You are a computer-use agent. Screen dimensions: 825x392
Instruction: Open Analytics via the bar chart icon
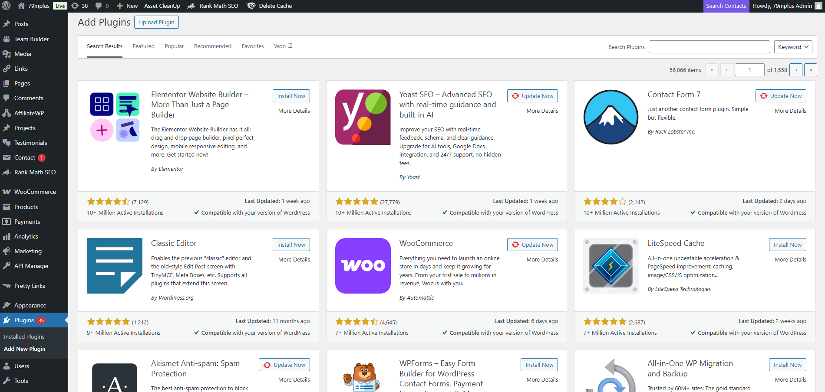(x=7, y=236)
